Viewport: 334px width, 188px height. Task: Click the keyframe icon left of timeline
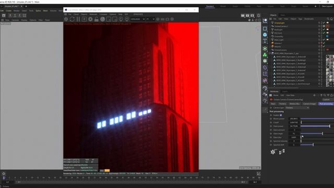point(4,174)
